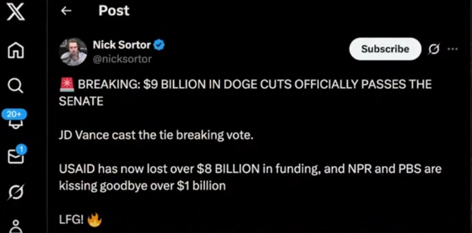Click the @nicksortor handle
Image resolution: width=472 pixels, height=233 pixels.
click(x=122, y=59)
